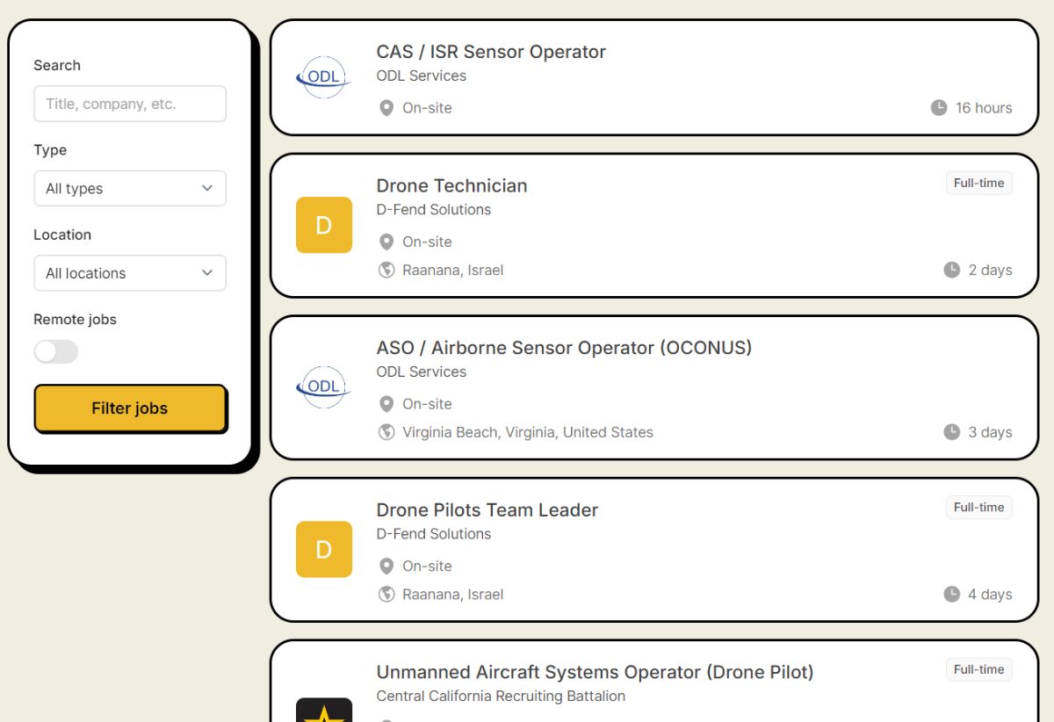Viewport: 1054px width, 722px height.
Task: Click the globe icon on Drone Pilots Team Leader card
Action: point(386,594)
